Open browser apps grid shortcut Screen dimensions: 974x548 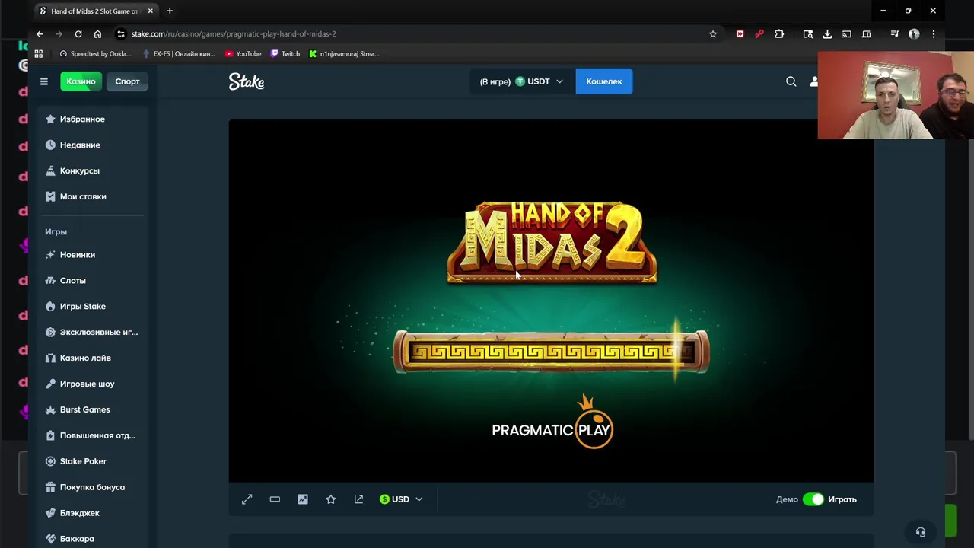39,54
